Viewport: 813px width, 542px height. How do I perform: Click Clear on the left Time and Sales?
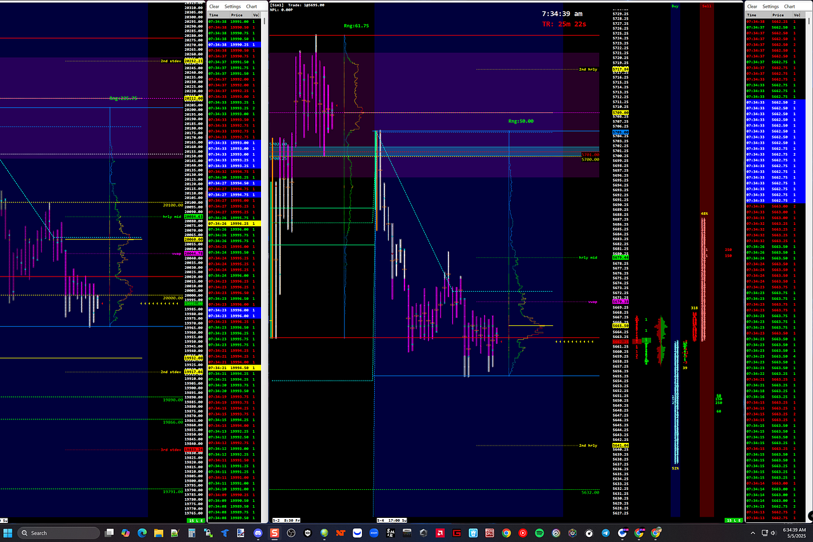coord(215,6)
